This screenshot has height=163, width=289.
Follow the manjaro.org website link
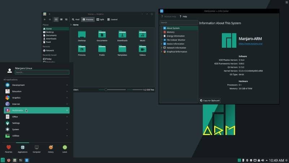tap(251, 43)
